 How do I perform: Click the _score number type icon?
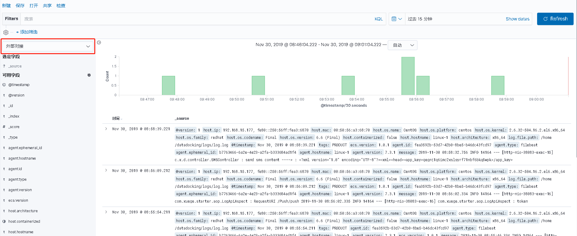[x=4, y=127]
